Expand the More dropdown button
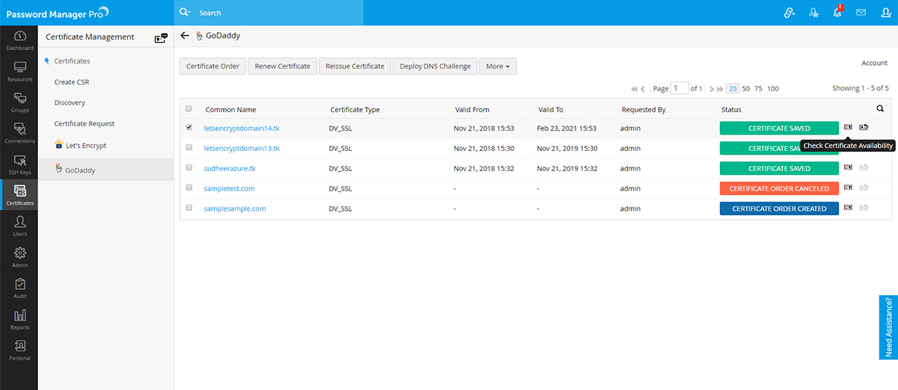 [498, 66]
